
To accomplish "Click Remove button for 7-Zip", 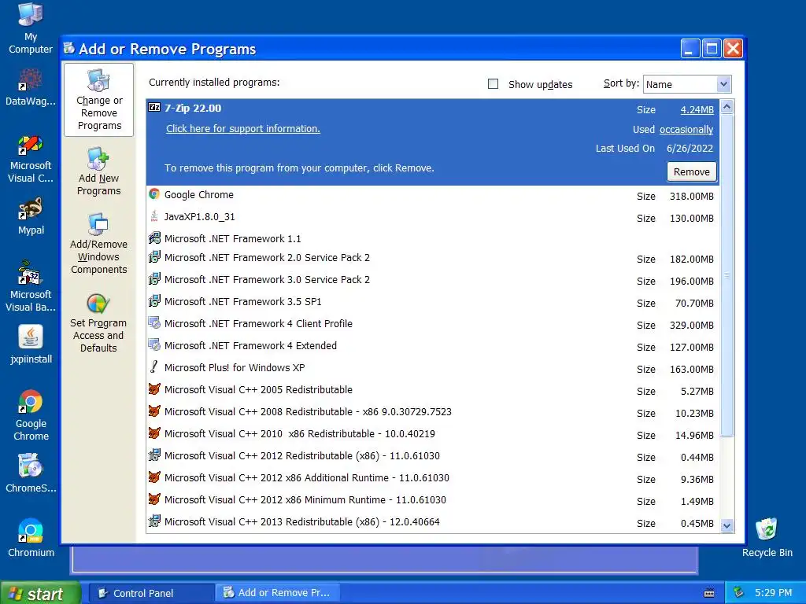I will (691, 171).
